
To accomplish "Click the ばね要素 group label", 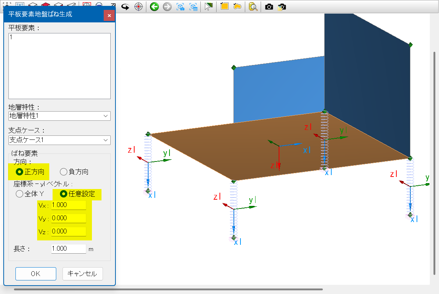I will pos(24,153).
